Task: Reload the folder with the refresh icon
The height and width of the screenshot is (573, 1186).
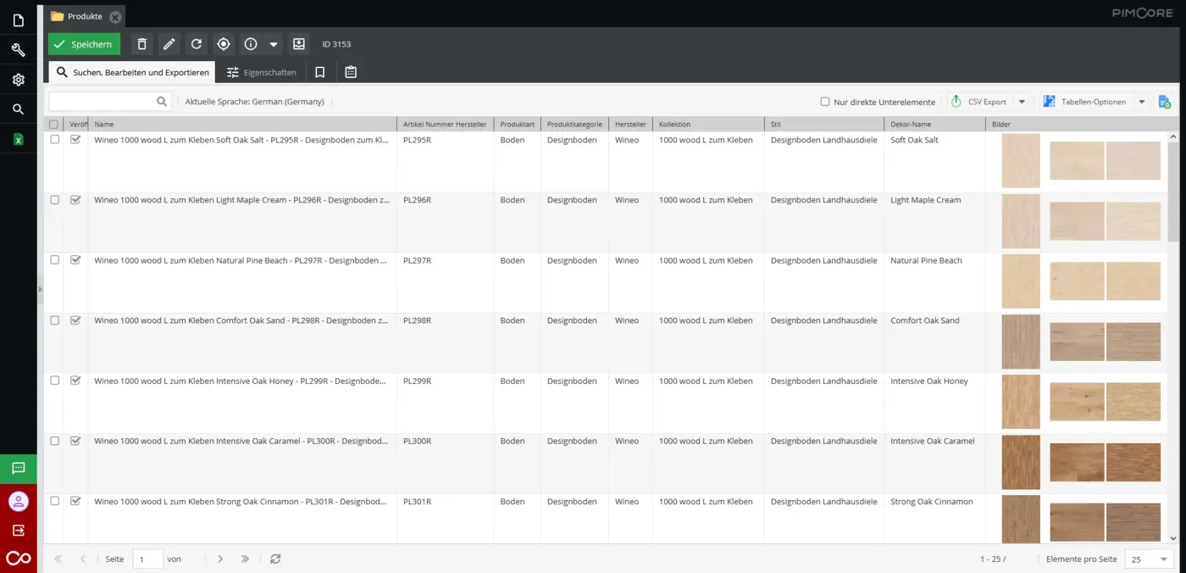Action: pos(197,44)
